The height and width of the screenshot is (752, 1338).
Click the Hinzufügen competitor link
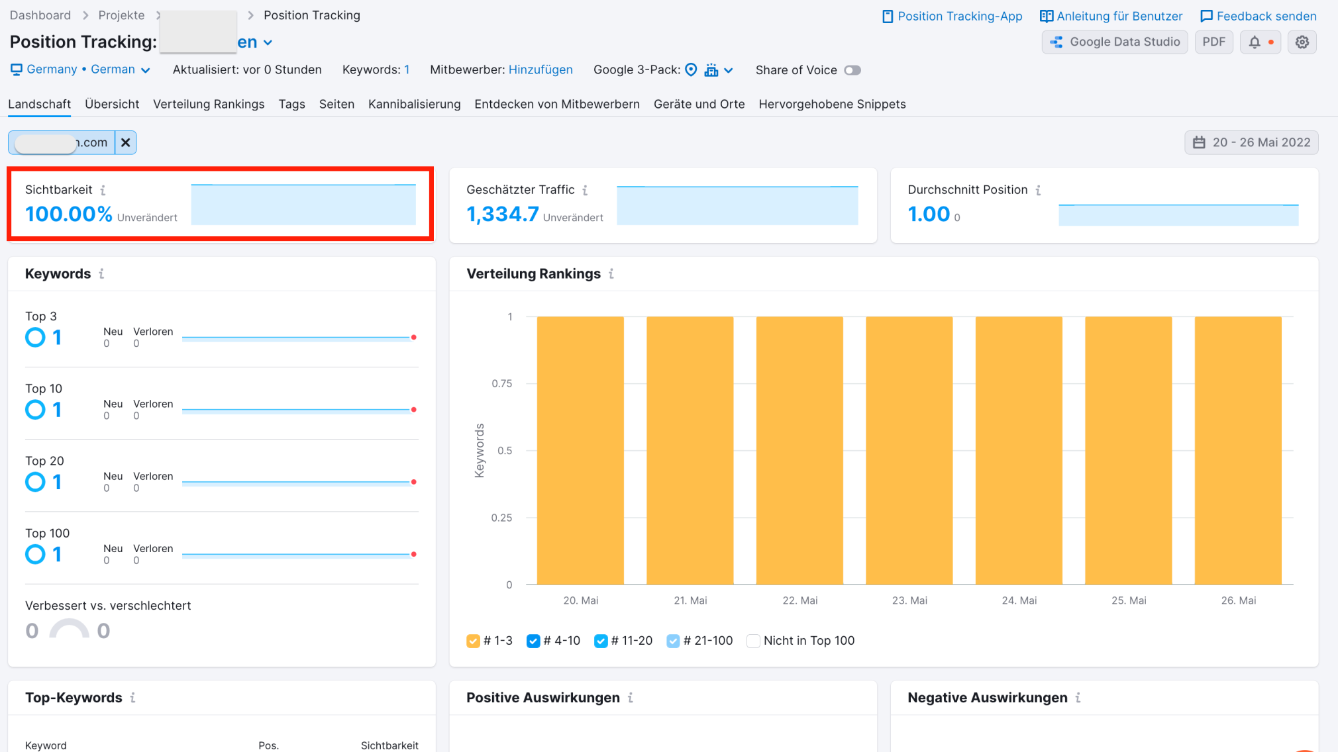pos(540,70)
